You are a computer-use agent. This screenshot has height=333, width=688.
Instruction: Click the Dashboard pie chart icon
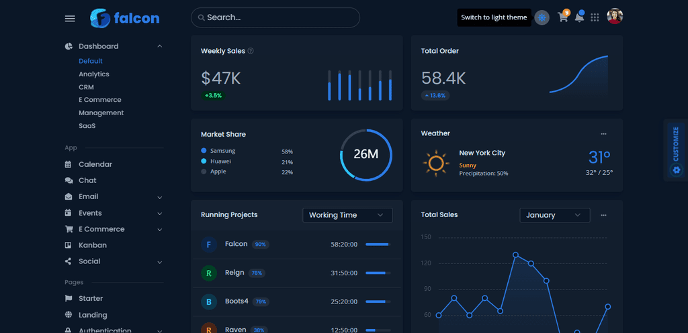(69, 46)
